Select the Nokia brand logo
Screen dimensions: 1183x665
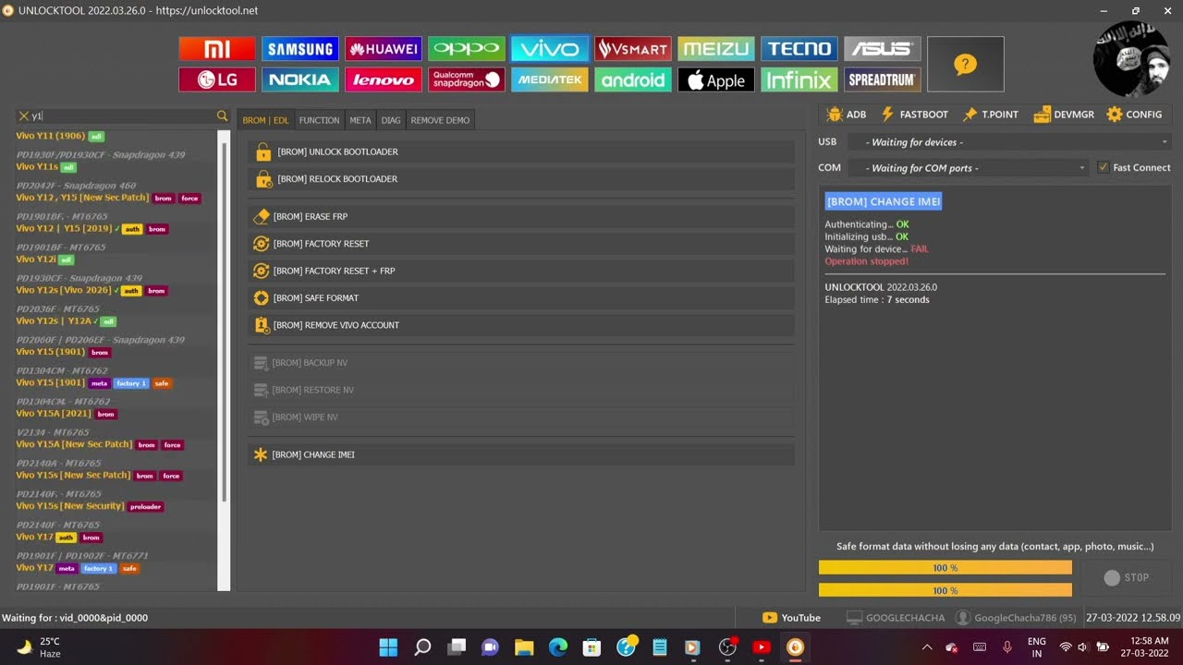[299, 79]
